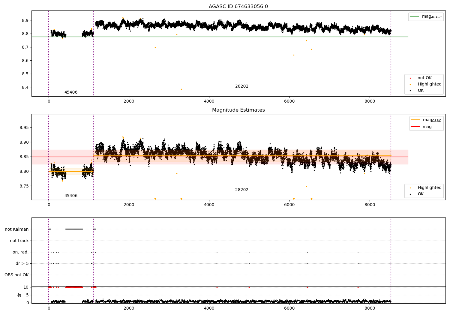Click the 8.90 y-axis tick label

click(24, 142)
